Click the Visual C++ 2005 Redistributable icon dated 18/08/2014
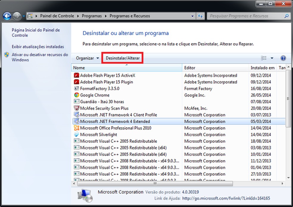This screenshot has width=293, height=207. pyautogui.click(x=77, y=141)
